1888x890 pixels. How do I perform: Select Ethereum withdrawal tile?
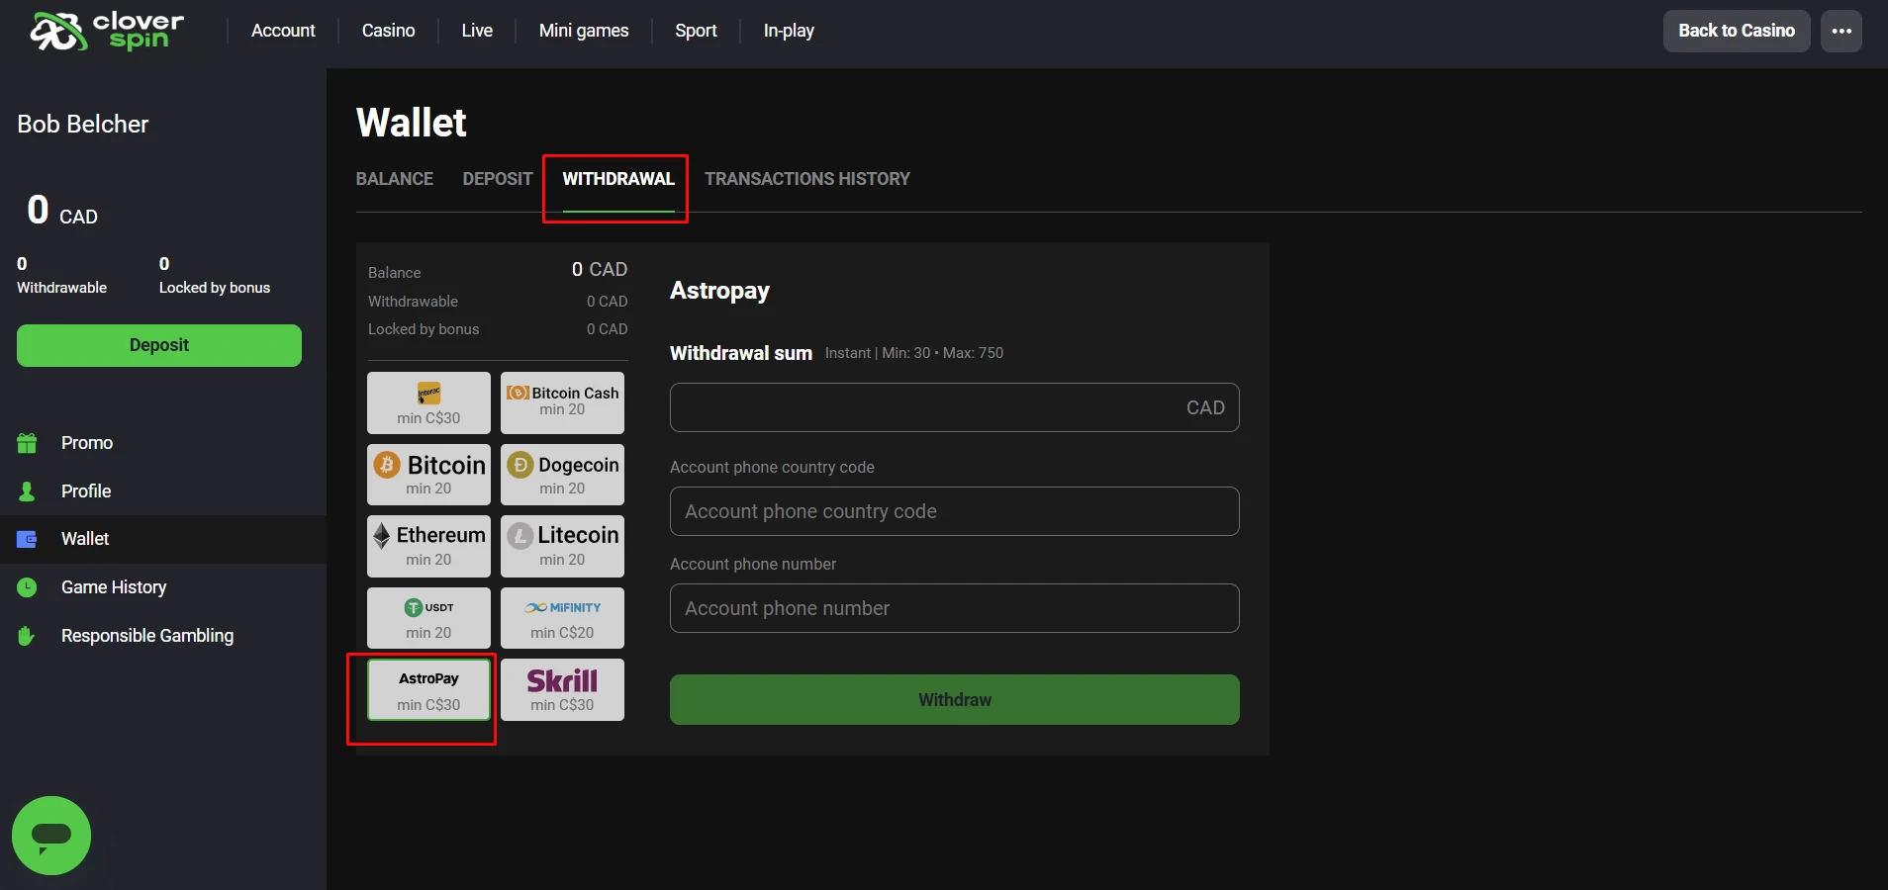point(428,546)
